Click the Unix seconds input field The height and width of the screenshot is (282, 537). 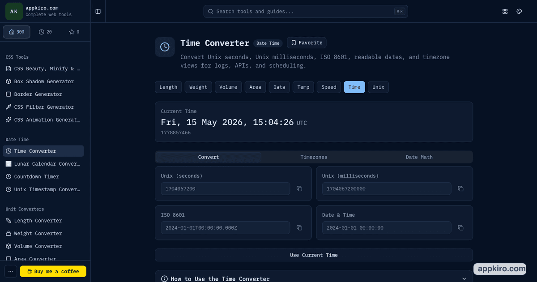point(226,189)
